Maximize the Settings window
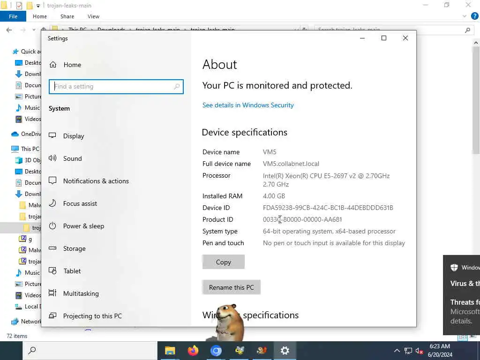 click(x=384, y=38)
